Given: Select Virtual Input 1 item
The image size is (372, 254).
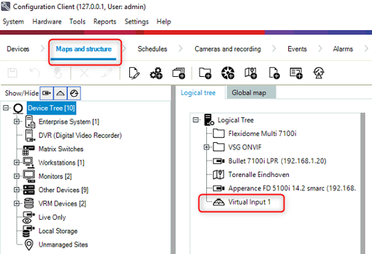Looking at the screenshot, I should point(250,202).
